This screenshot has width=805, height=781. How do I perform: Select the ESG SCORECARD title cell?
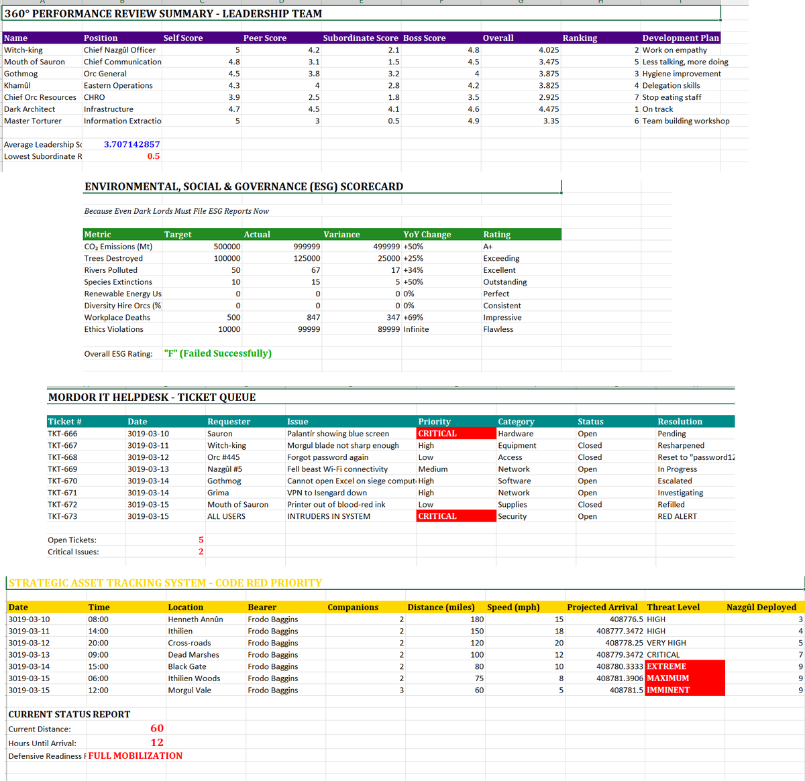click(x=322, y=187)
